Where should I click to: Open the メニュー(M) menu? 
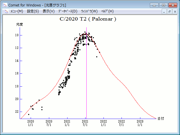tap(17, 11)
